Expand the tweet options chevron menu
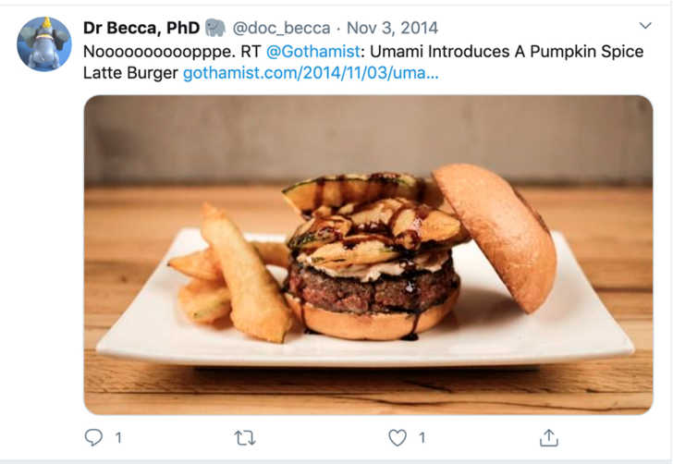Viewport: 673px width, 464px height. 645,26
